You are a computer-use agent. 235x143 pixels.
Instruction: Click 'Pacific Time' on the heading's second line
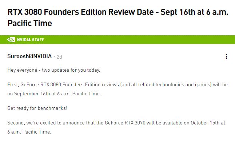[x=30, y=23]
